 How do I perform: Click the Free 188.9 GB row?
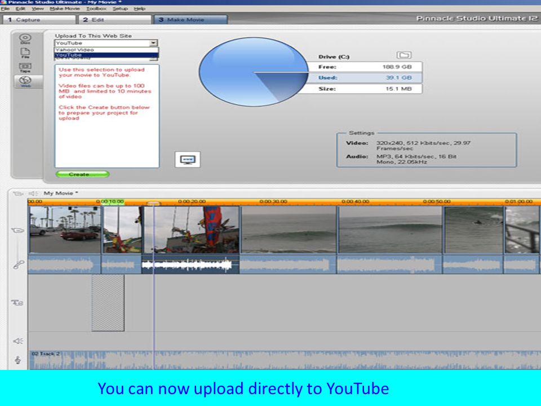coord(364,67)
